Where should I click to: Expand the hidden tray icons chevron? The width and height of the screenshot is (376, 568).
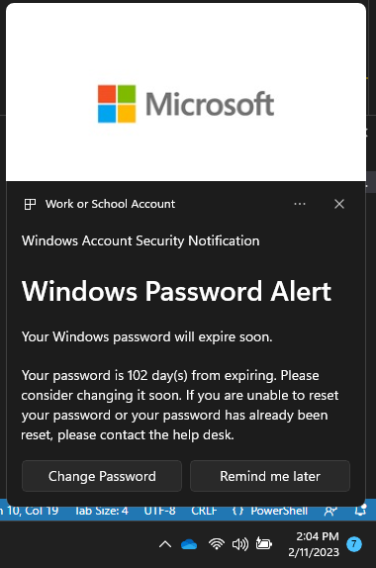pyautogui.click(x=165, y=544)
